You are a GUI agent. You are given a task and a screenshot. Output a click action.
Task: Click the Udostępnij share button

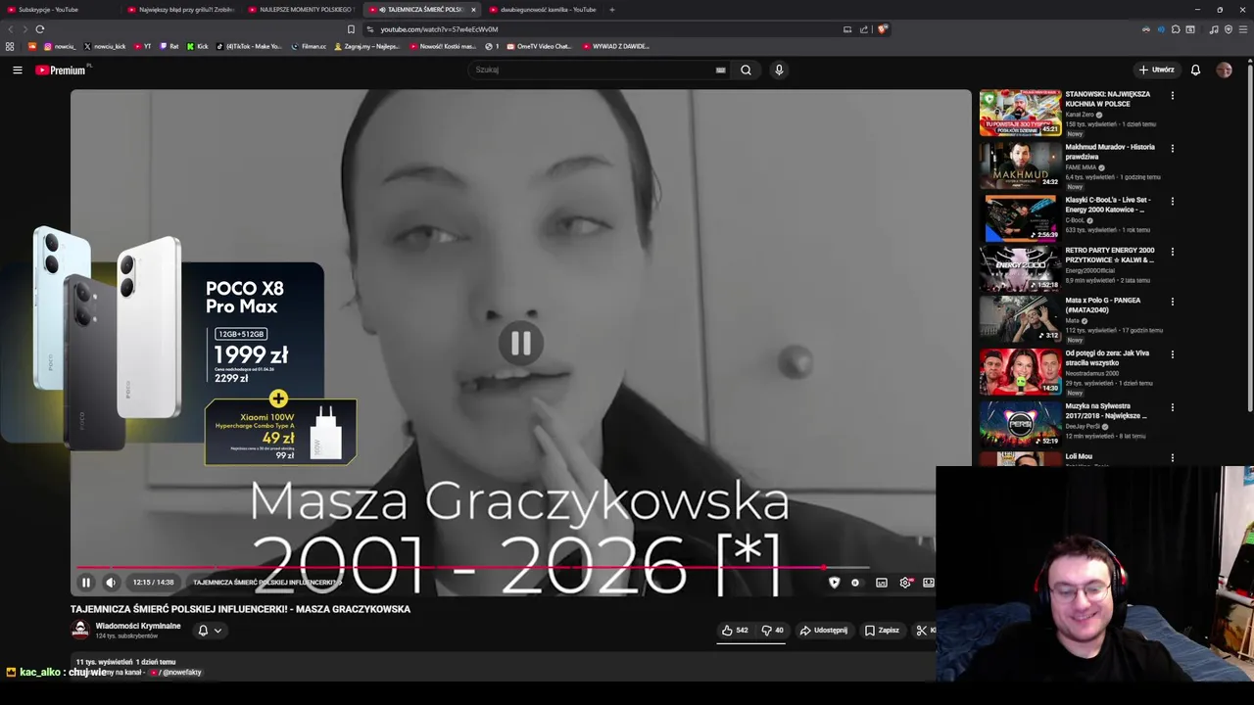tap(824, 631)
